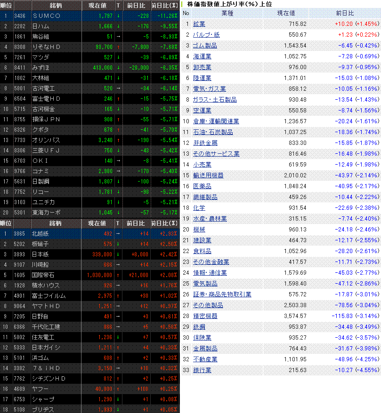Click the 積水ハウス stock name
Viewport: 381px width, 413px height.
pos(46,286)
